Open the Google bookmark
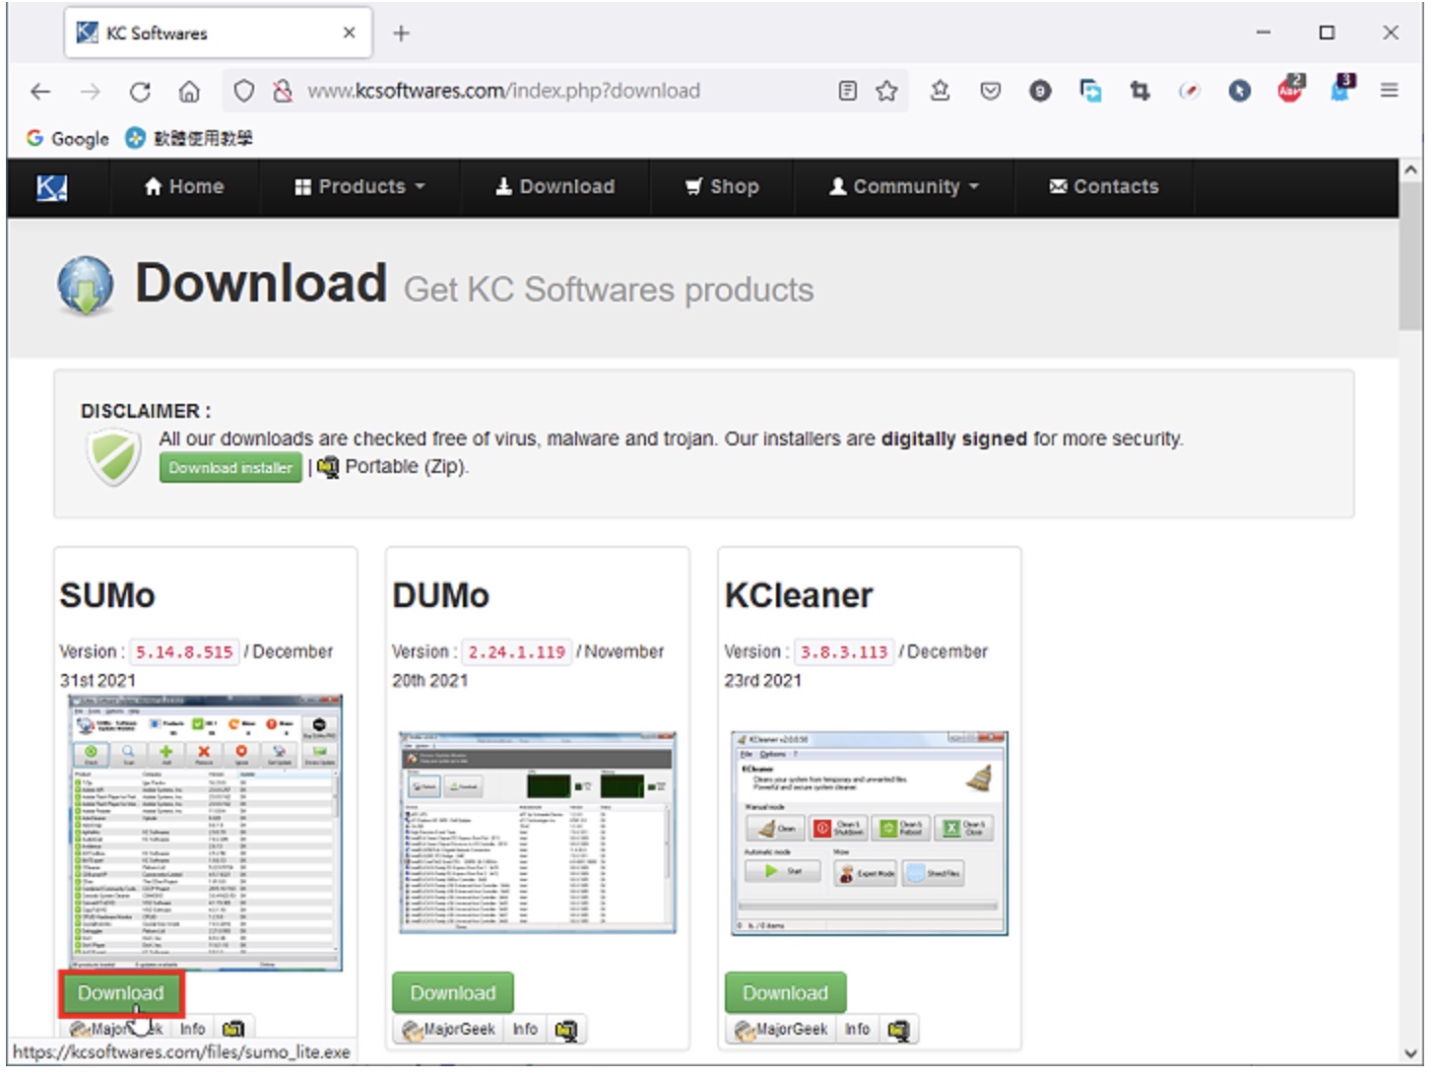The height and width of the screenshot is (1078, 1432). pyautogui.click(x=68, y=139)
